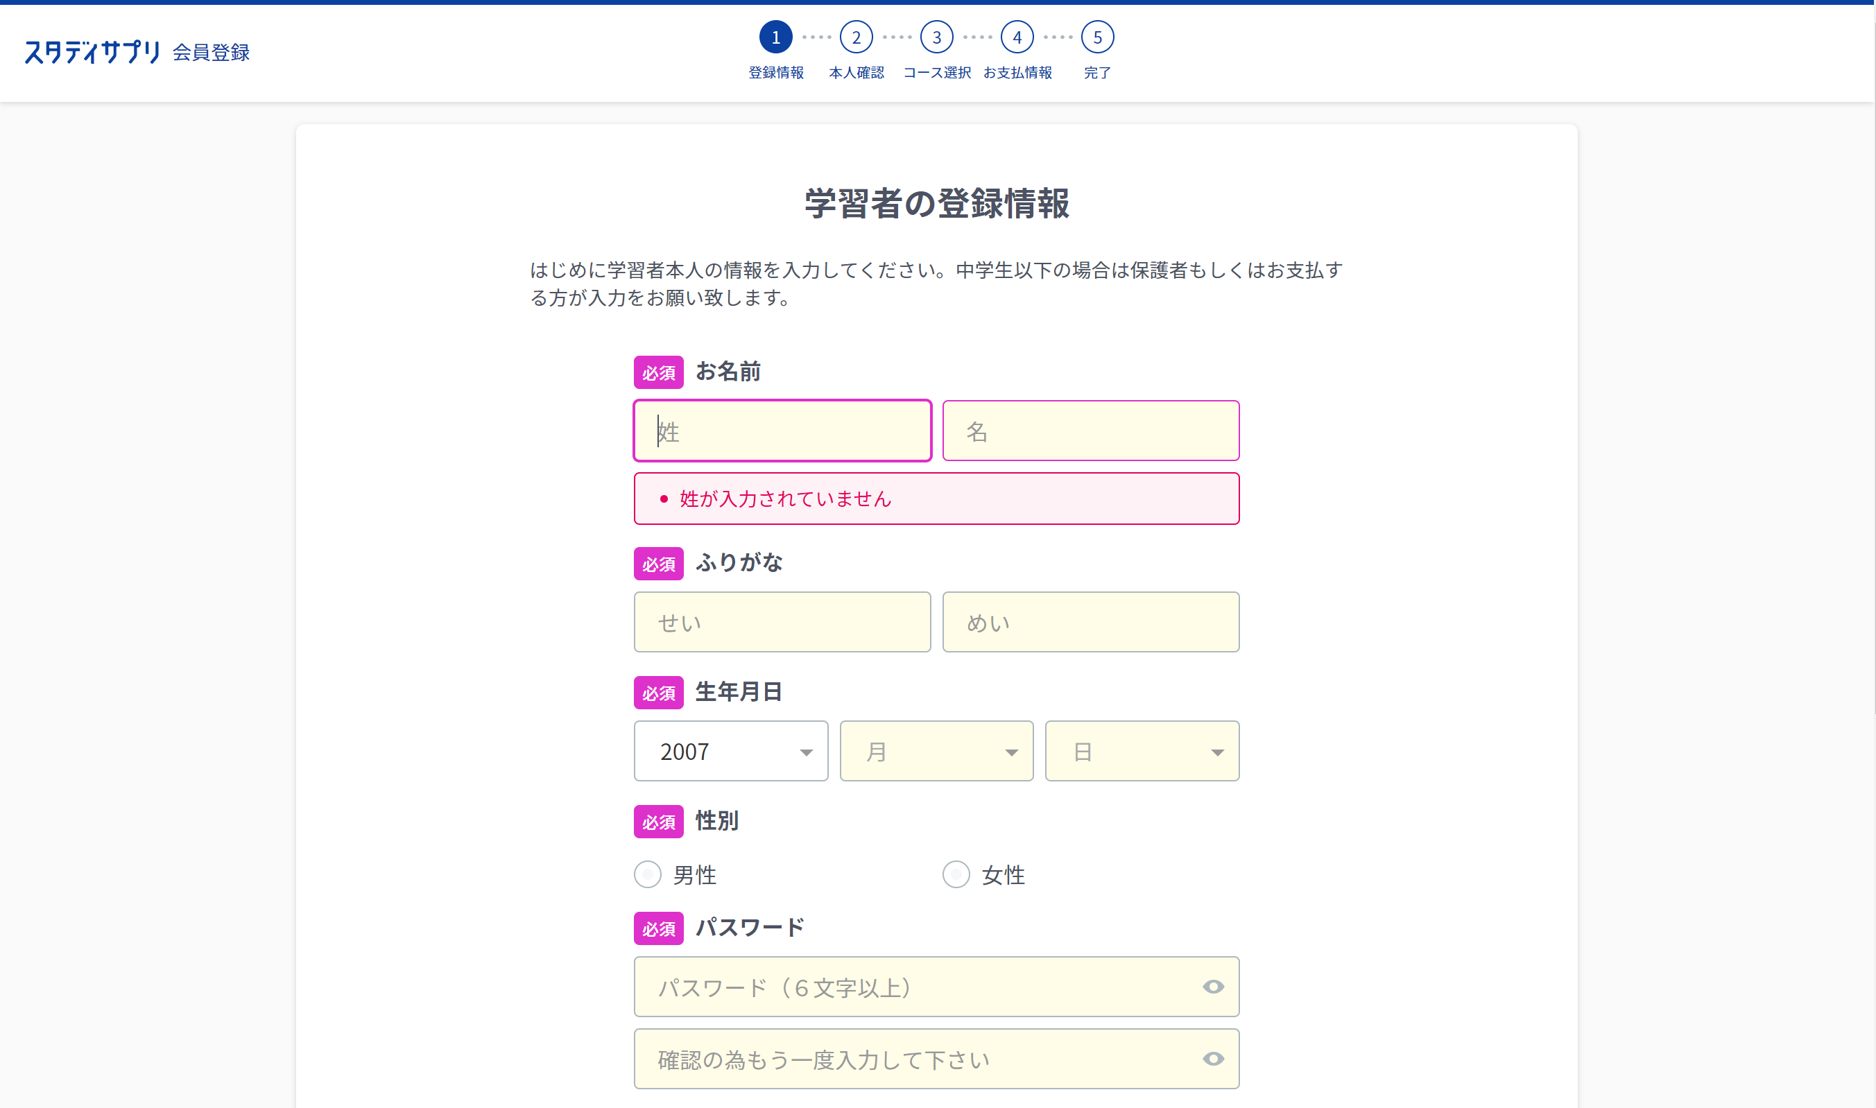Click the お名前 field label
The image size is (1876, 1108).
pyautogui.click(x=728, y=371)
